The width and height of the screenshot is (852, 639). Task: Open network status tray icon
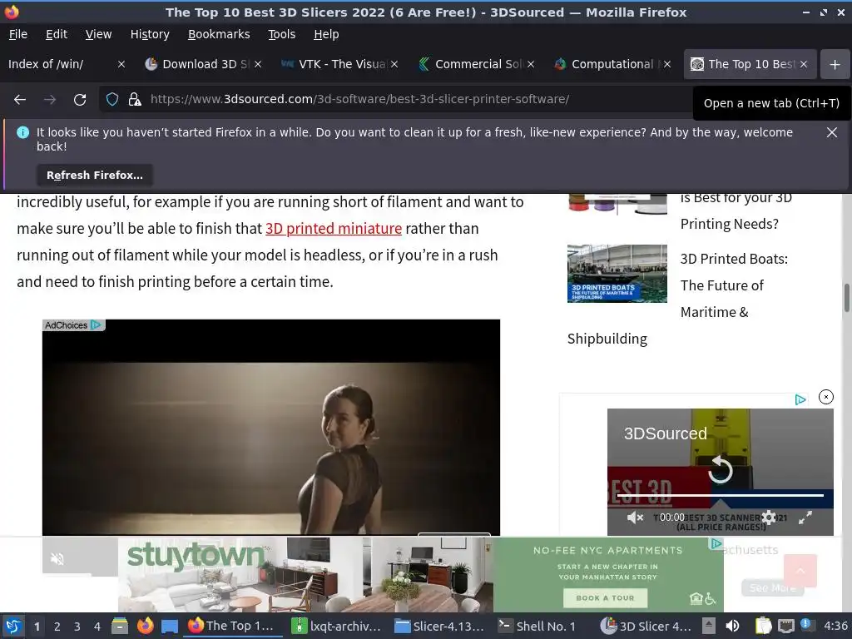[x=785, y=626]
